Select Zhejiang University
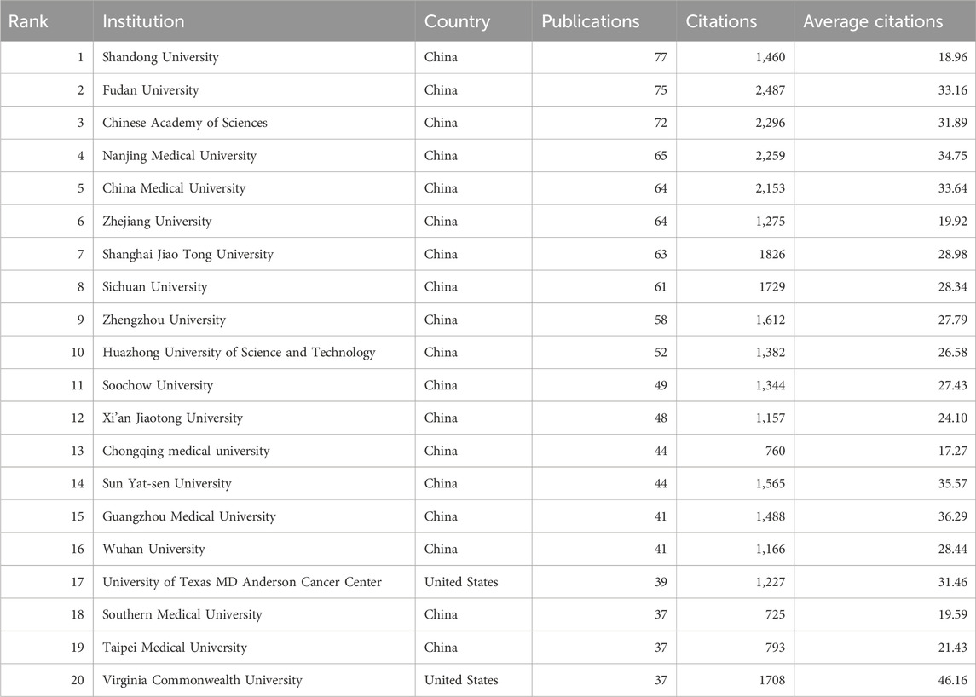The height and width of the screenshot is (697, 976). 157,222
